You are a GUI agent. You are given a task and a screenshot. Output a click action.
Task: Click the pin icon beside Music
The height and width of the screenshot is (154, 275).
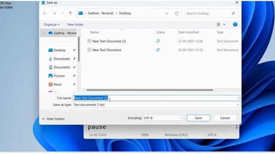74,85
